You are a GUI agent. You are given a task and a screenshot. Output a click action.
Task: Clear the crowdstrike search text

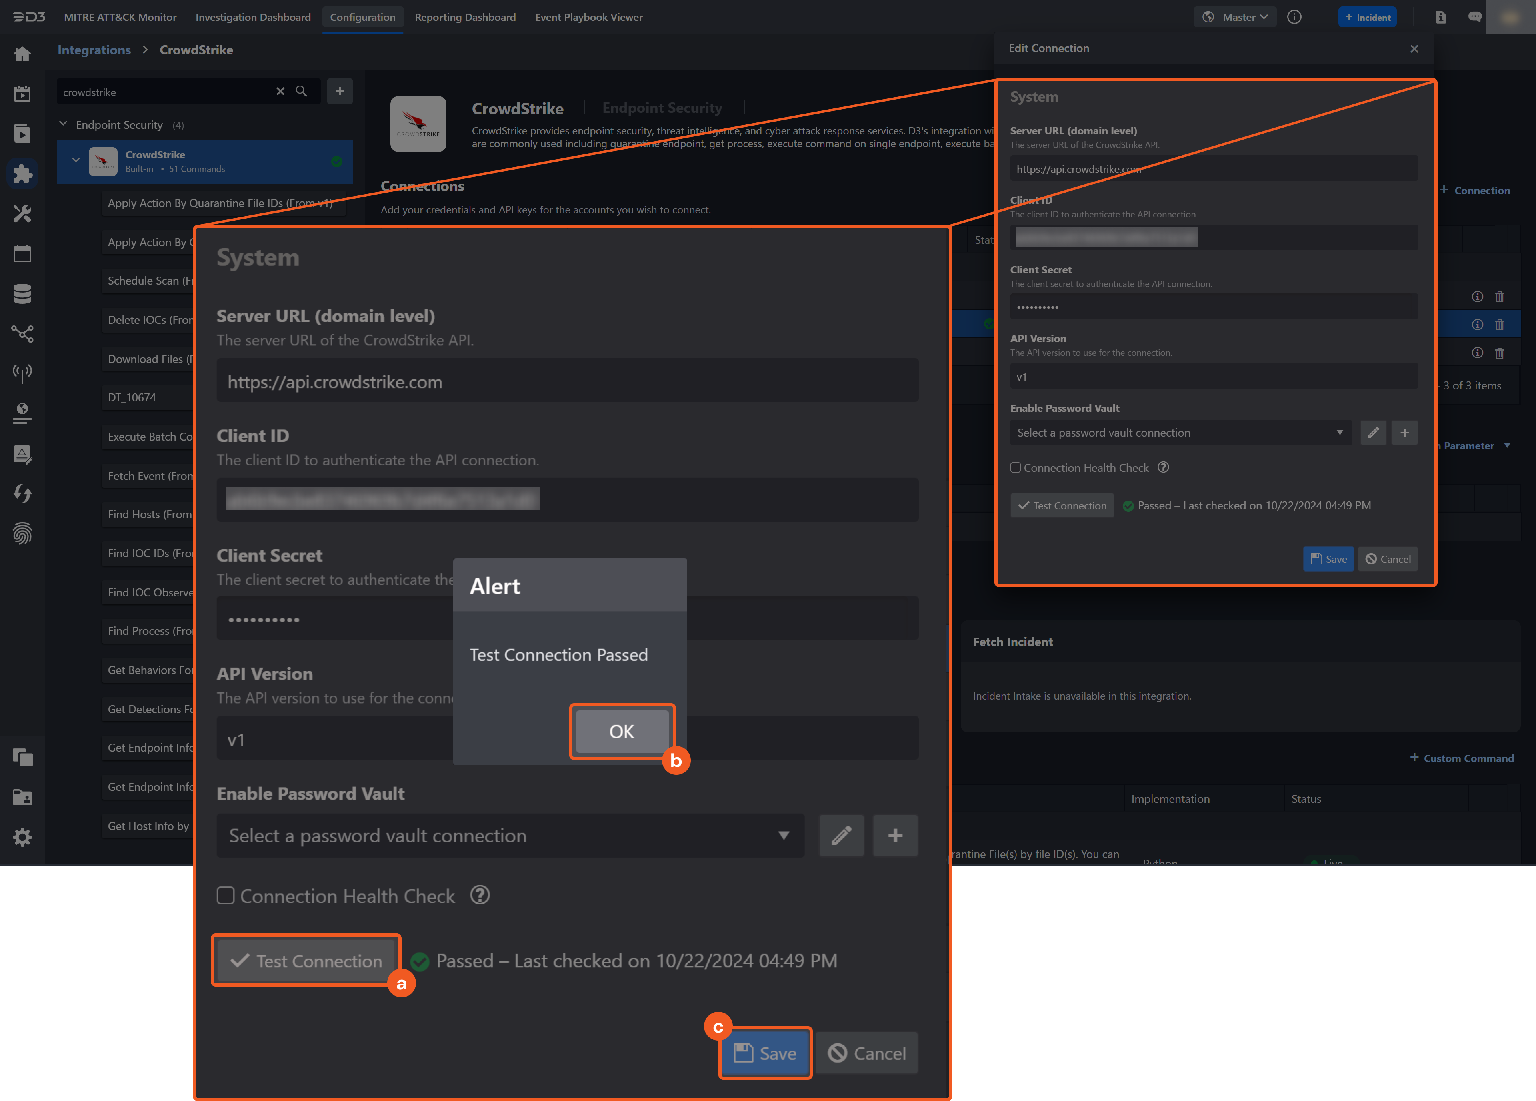click(280, 92)
